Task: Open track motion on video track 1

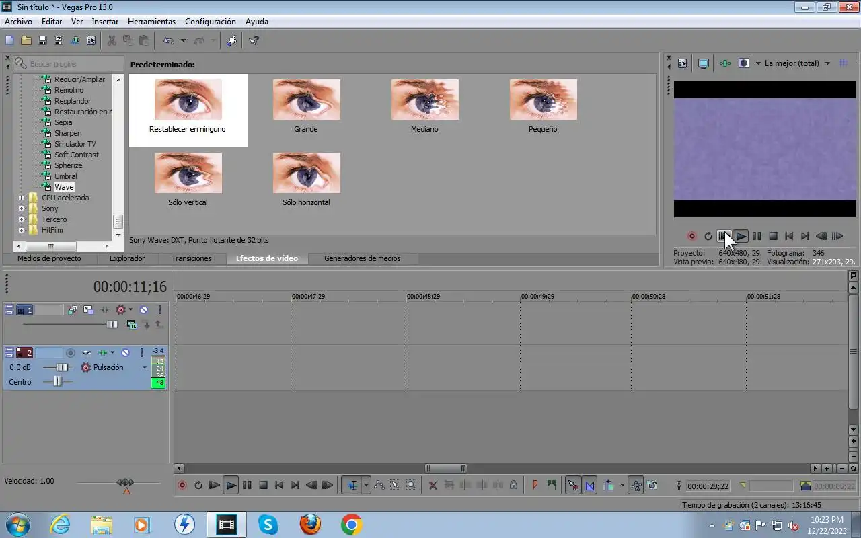Action: (x=89, y=310)
